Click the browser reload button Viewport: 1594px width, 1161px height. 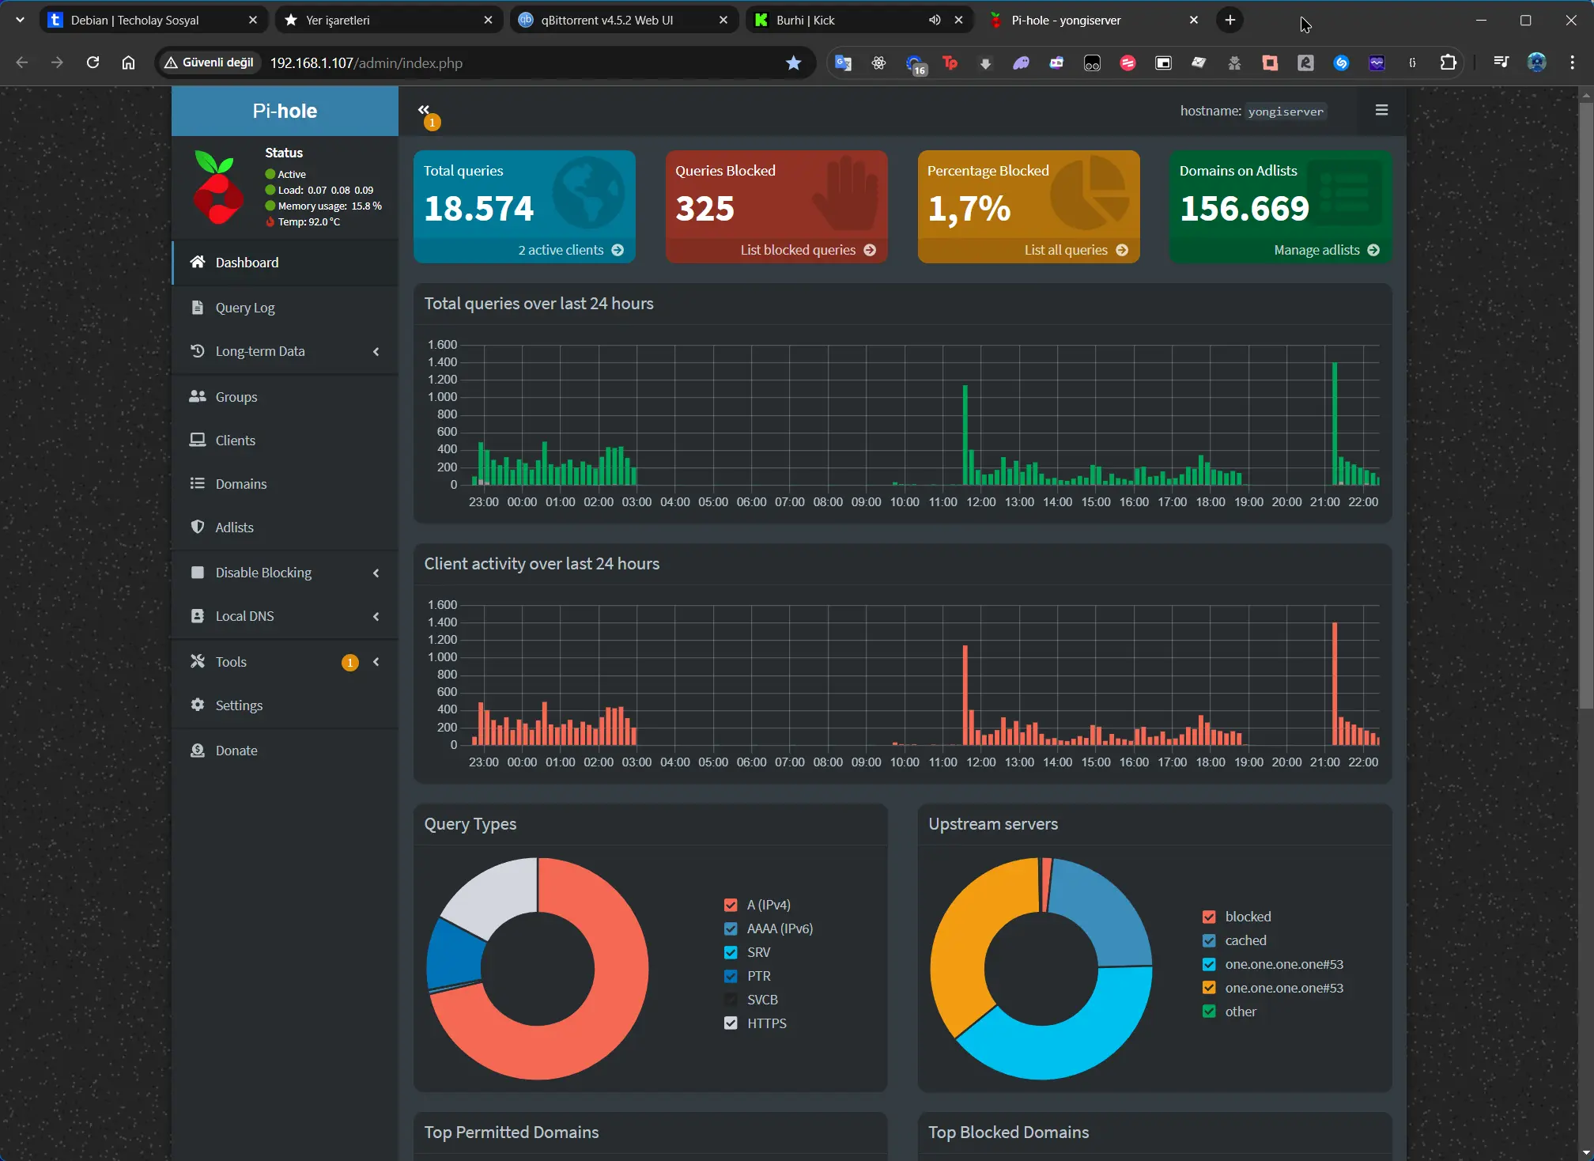point(93,62)
